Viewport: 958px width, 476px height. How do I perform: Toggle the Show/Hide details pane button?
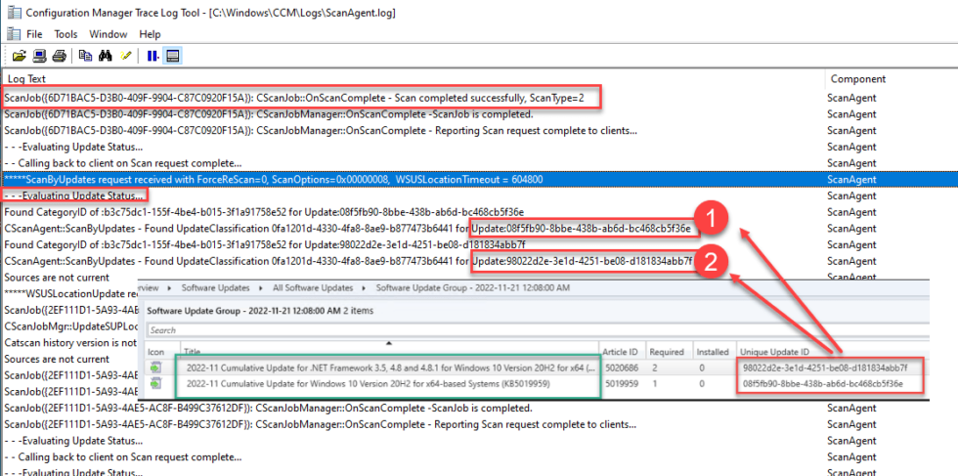click(172, 57)
